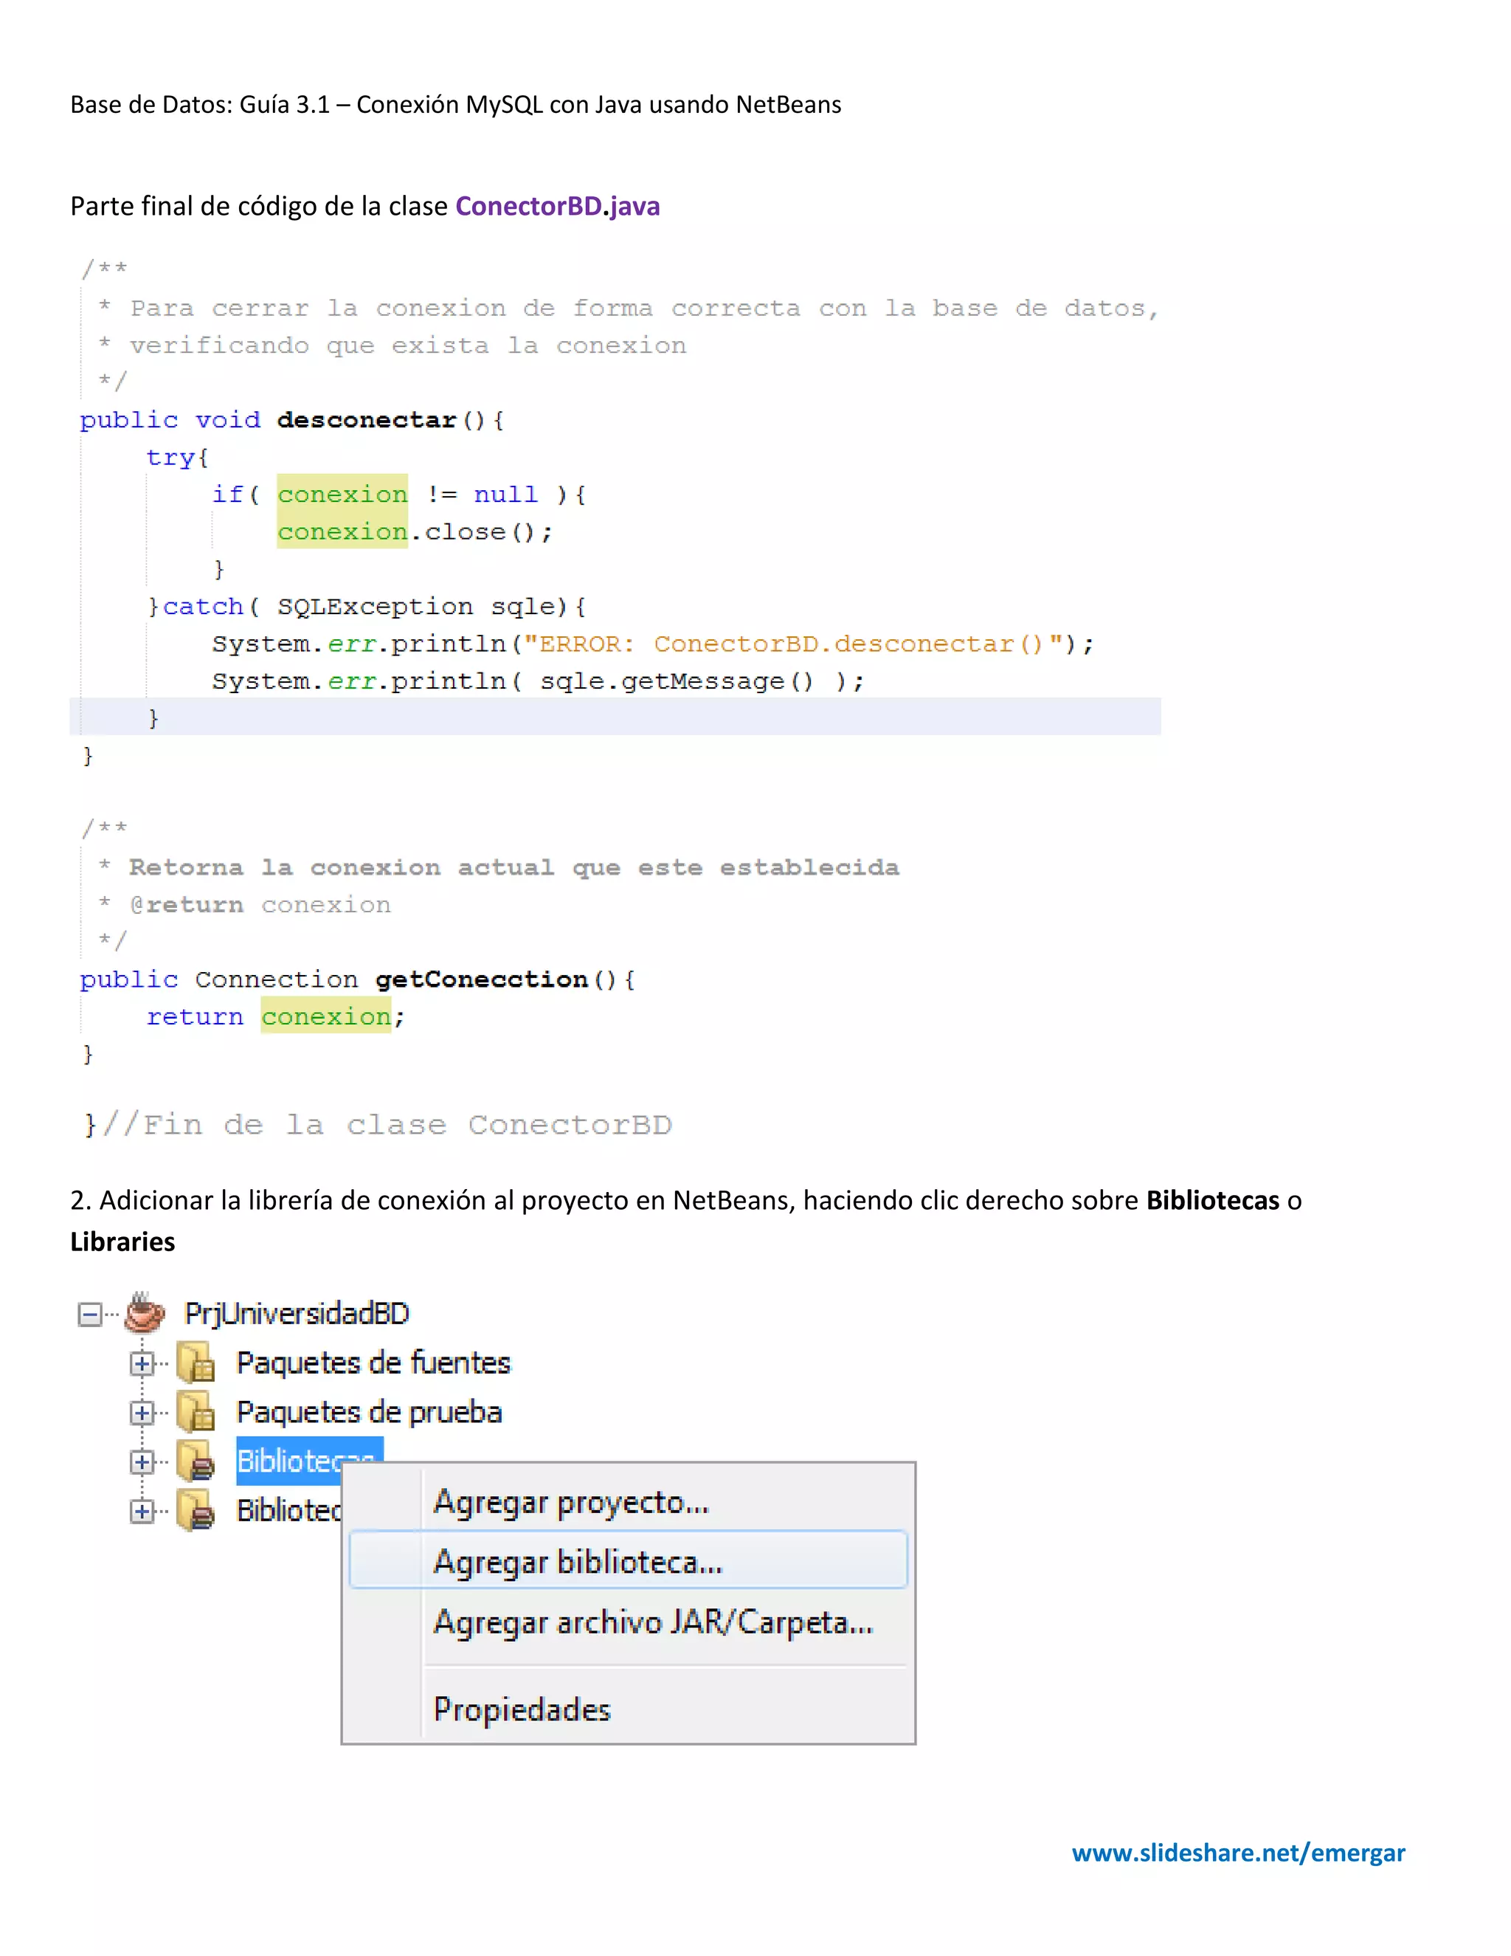This screenshot has height=1956, width=1511.
Task: Expand the Paquetes de fuentes node
Action: (x=142, y=1364)
